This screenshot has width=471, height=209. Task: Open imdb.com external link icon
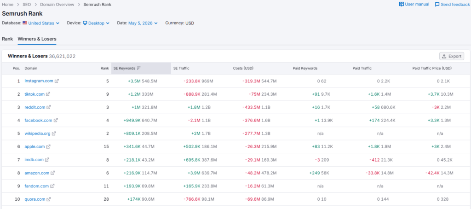point(47,160)
